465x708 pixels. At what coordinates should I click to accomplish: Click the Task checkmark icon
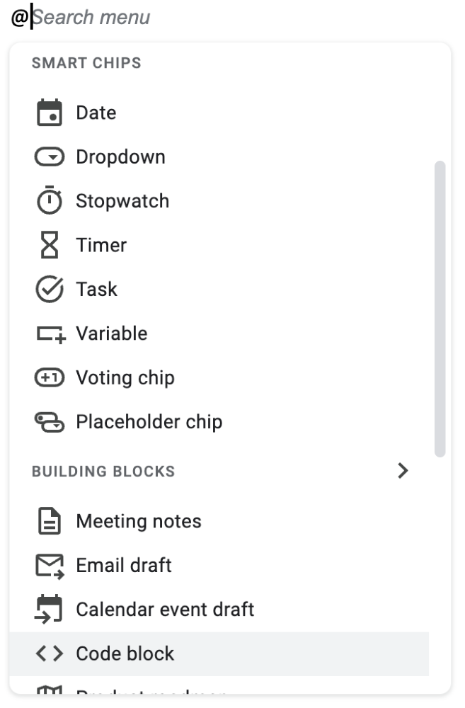tap(50, 290)
